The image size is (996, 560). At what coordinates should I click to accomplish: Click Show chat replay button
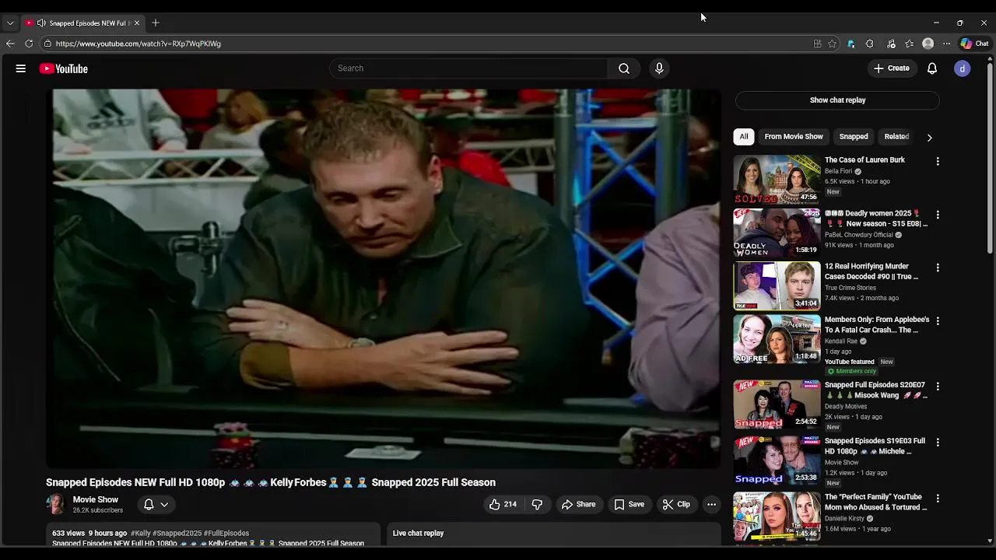pos(837,100)
